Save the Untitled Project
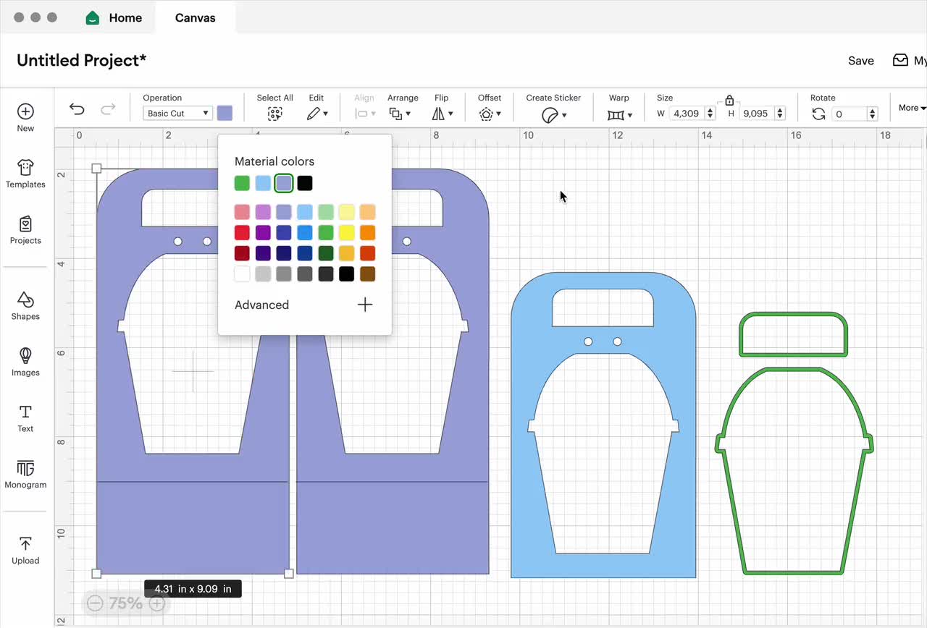This screenshot has height=628, width=927. coord(861,61)
